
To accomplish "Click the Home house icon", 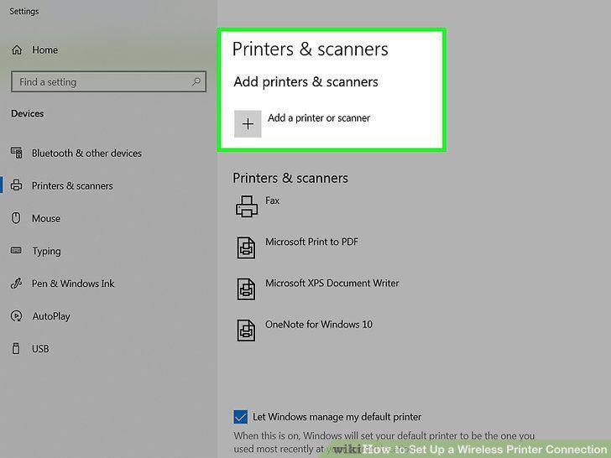I will pos(17,49).
